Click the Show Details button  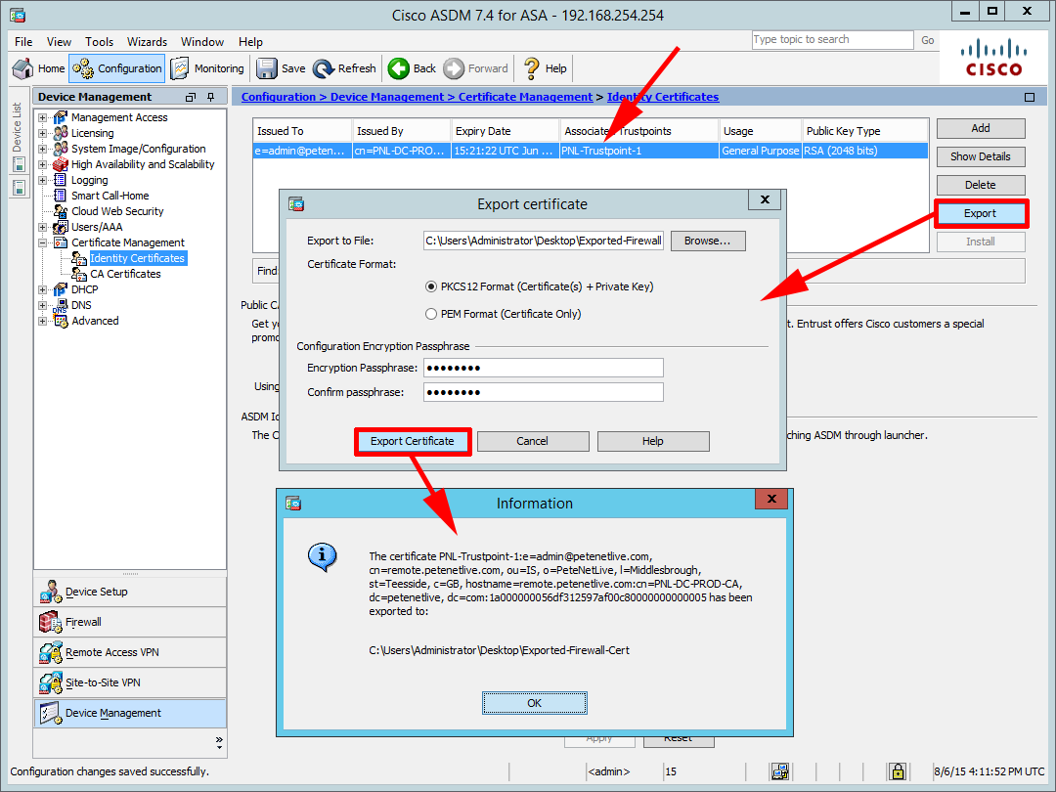[981, 156]
